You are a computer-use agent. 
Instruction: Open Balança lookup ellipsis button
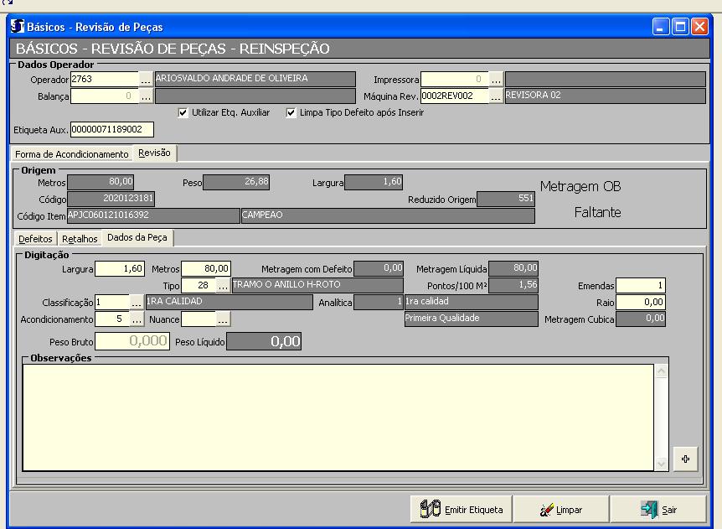146,96
